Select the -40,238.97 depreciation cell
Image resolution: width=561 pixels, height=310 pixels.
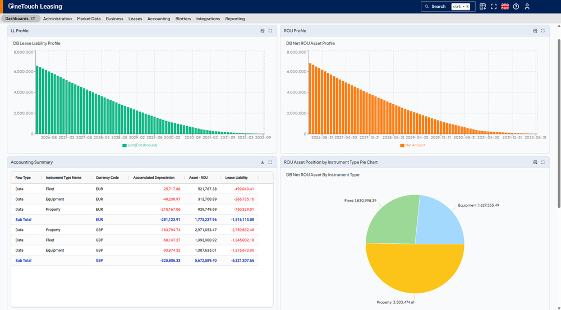tap(171, 199)
